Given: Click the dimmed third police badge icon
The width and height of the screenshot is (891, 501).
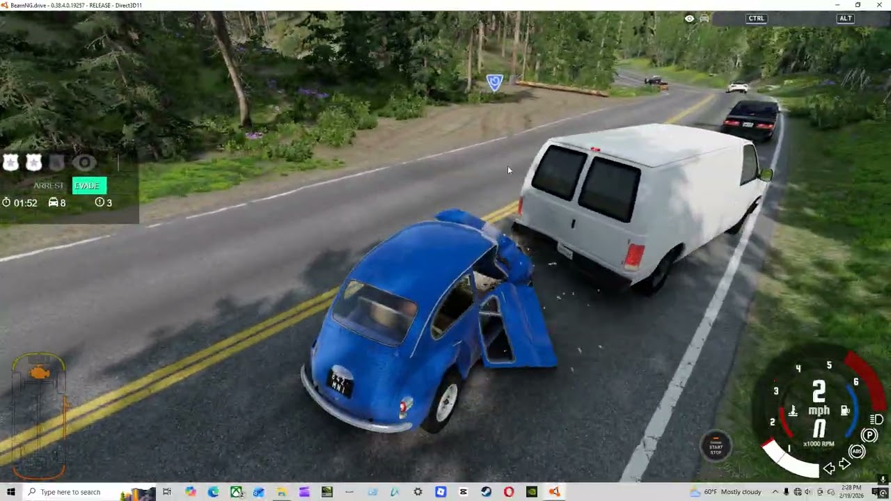Looking at the screenshot, I should [56, 163].
